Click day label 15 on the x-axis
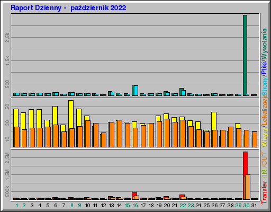This screenshot has width=271, height=212. pos(127,206)
